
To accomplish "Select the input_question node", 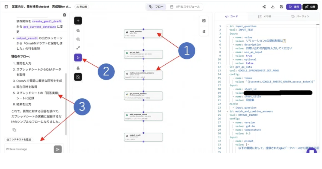I will pos(143,33).
